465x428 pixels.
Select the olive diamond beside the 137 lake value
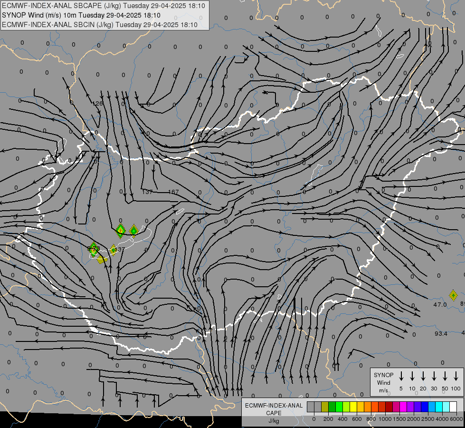click(114, 250)
